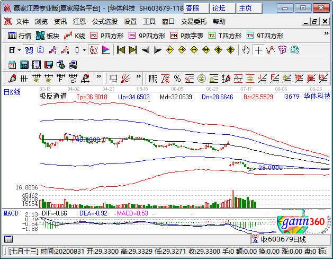The width and height of the screenshot is (333, 259).
Task: Toggle the crosshair cursor tool
Action: coord(258,50)
